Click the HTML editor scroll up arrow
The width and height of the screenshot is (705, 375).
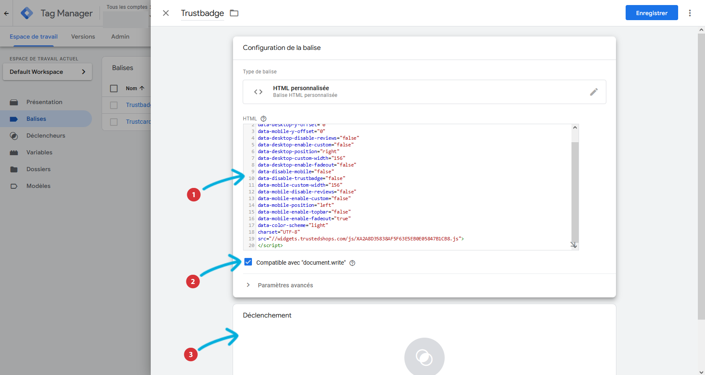(575, 128)
